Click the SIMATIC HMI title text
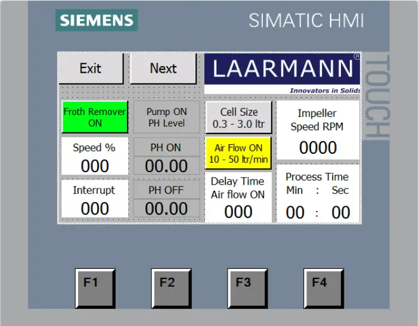The height and width of the screenshot is (326, 419). pyautogui.click(x=306, y=20)
